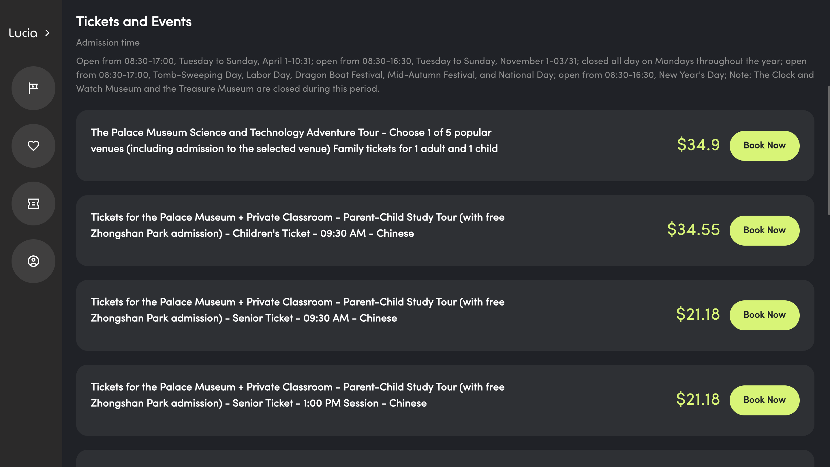Select the Senior Ticket 1:00 PM Session title
Viewport: 830px width, 467px height.
[297, 395]
